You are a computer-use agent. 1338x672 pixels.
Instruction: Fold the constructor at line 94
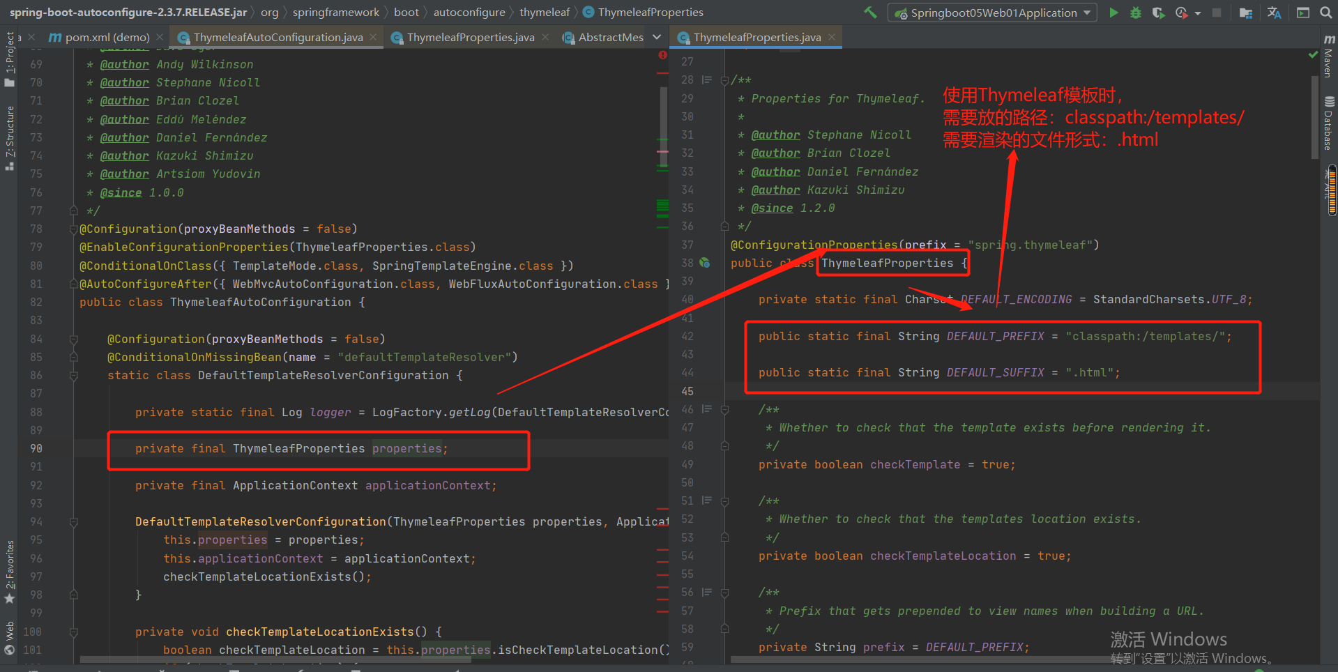point(73,521)
